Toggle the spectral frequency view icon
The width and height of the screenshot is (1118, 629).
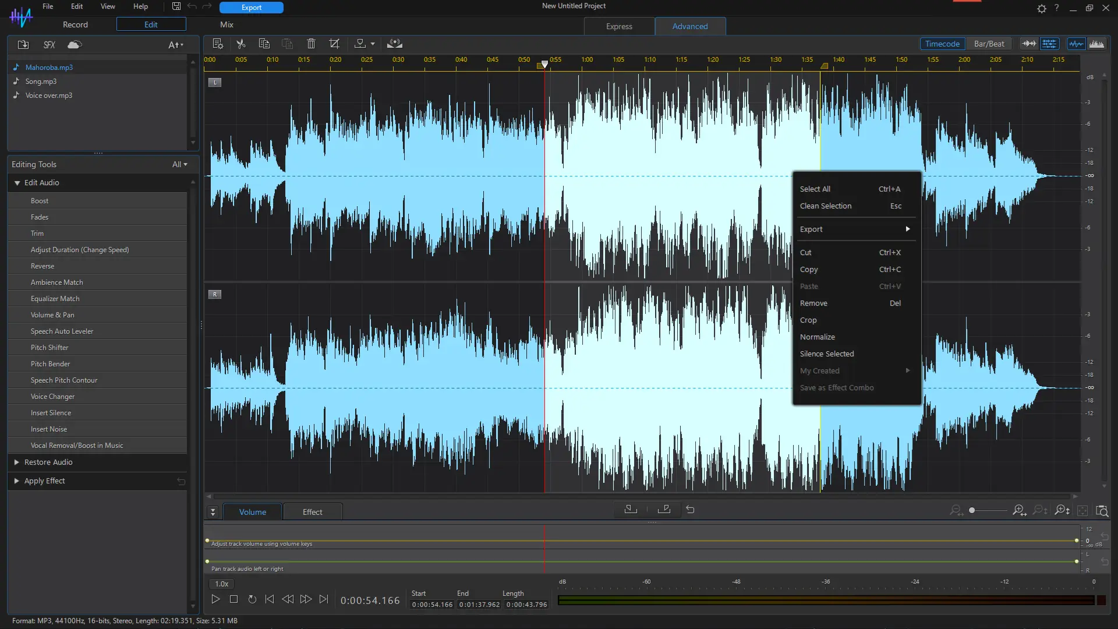coord(1096,44)
